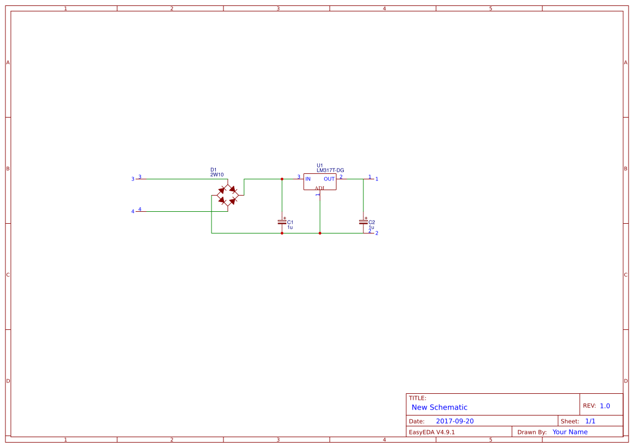Click the Sheet 1/1 field
The image size is (634, 448).
(x=591, y=420)
